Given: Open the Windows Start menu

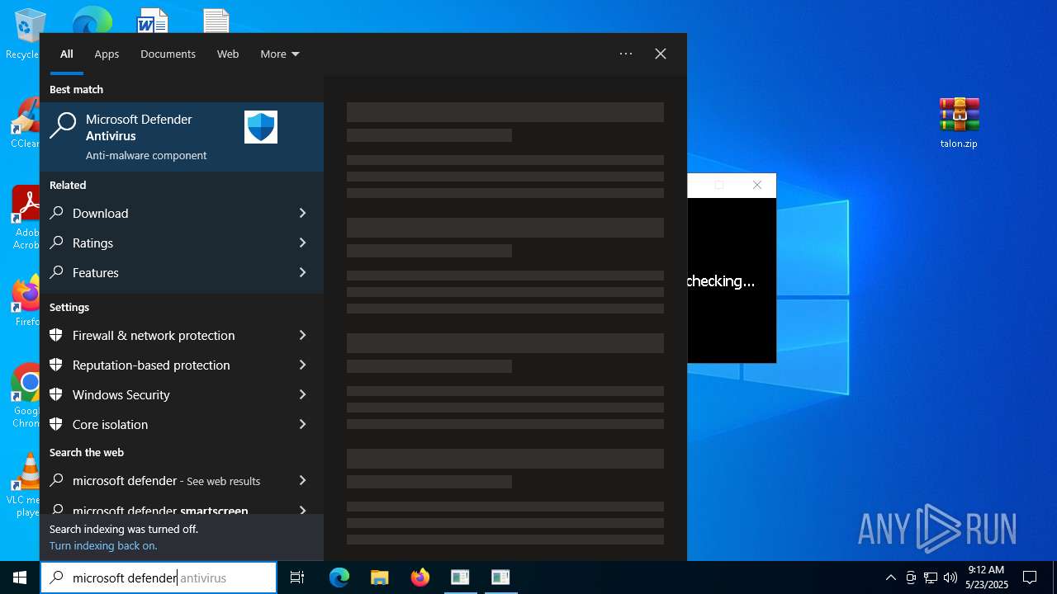Looking at the screenshot, I should tap(20, 577).
